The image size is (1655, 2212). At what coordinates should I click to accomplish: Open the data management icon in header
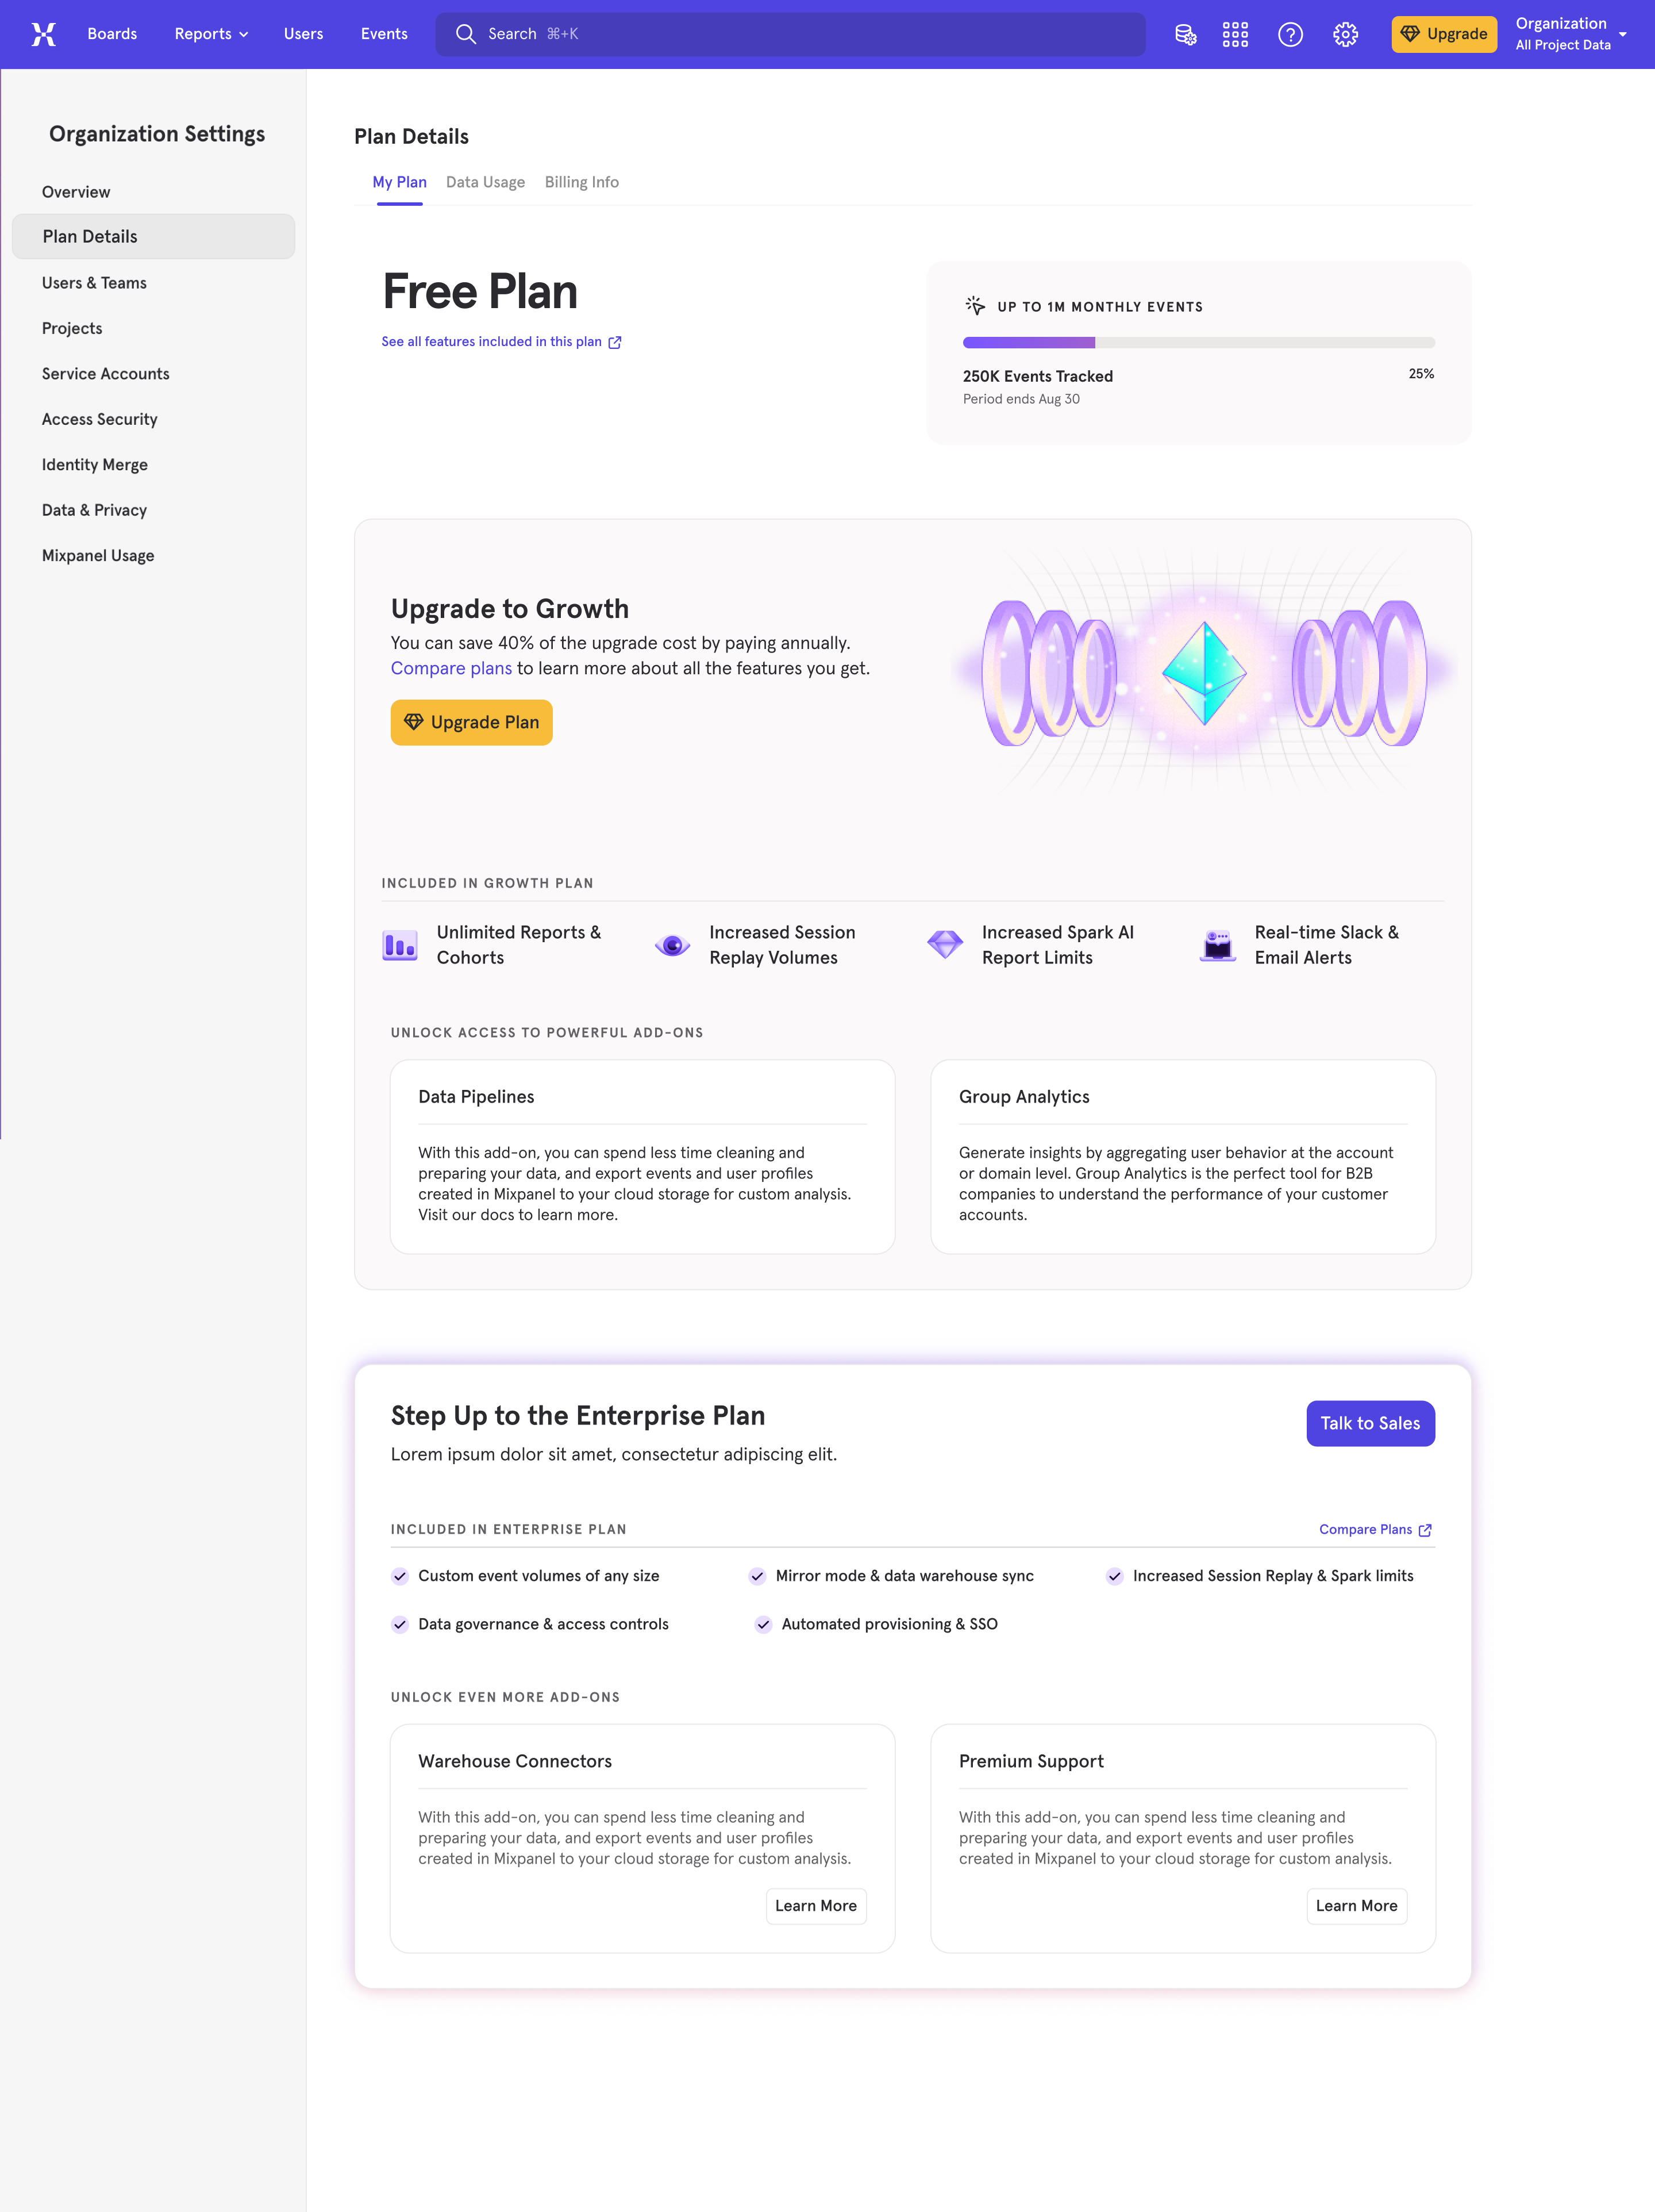click(x=1186, y=34)
